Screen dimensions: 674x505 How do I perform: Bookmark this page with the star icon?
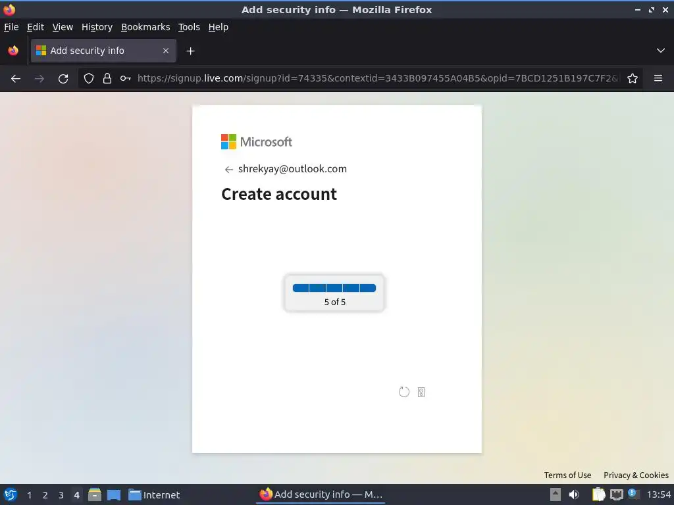click(633, 79)
